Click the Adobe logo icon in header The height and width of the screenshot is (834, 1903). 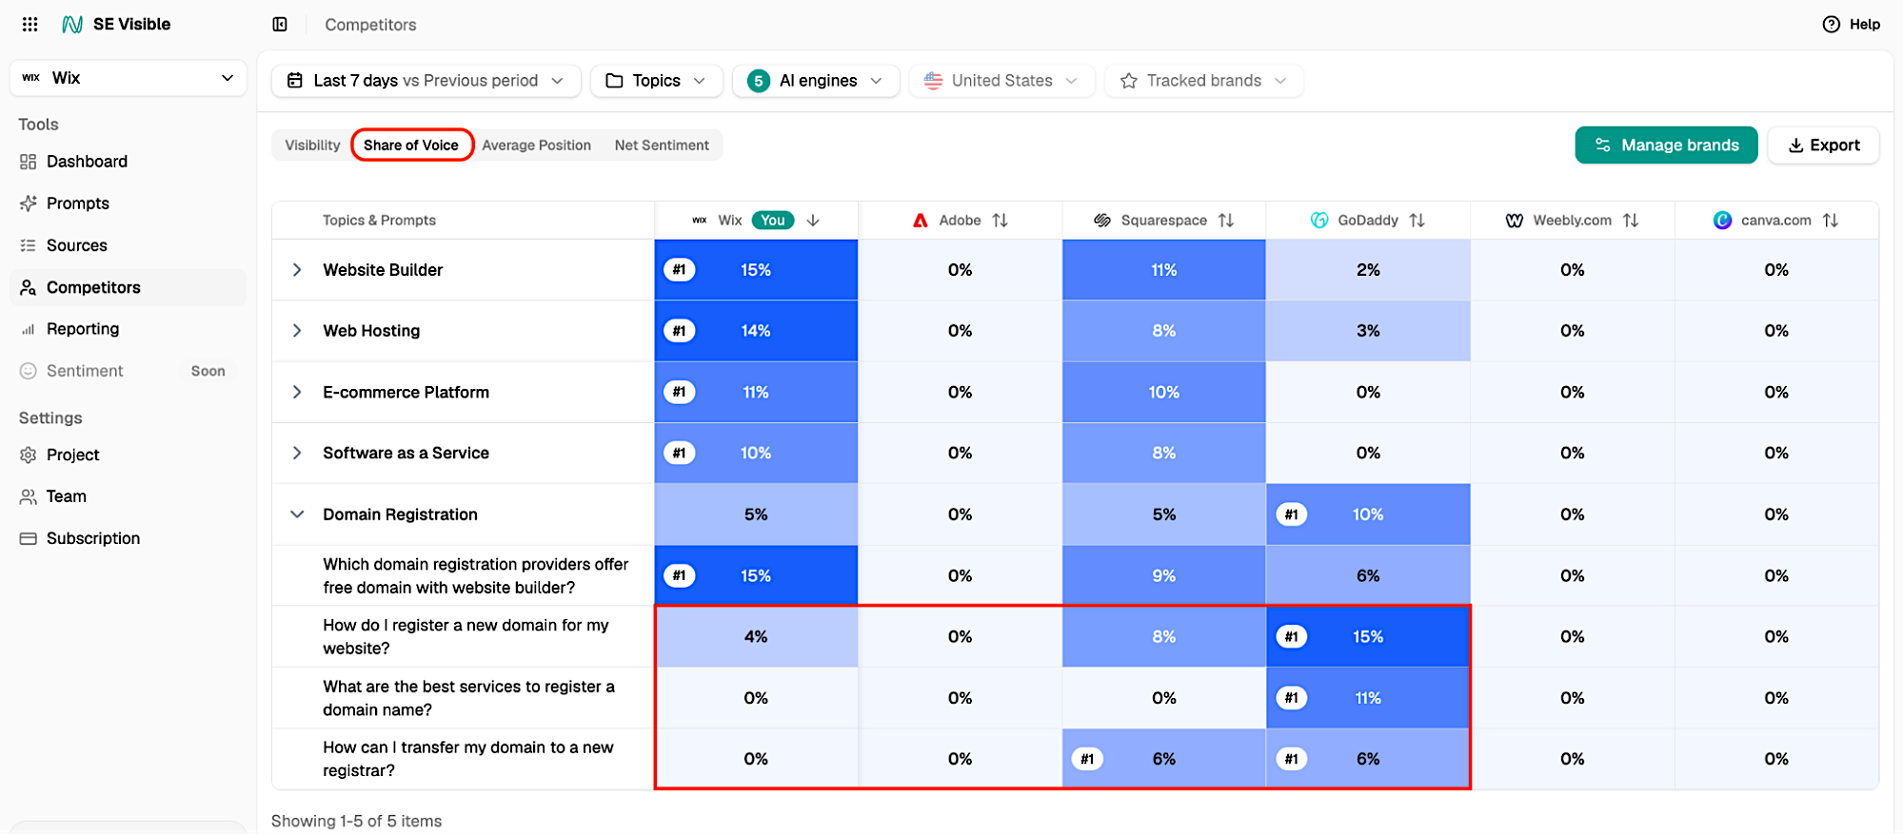pos(921,221)
